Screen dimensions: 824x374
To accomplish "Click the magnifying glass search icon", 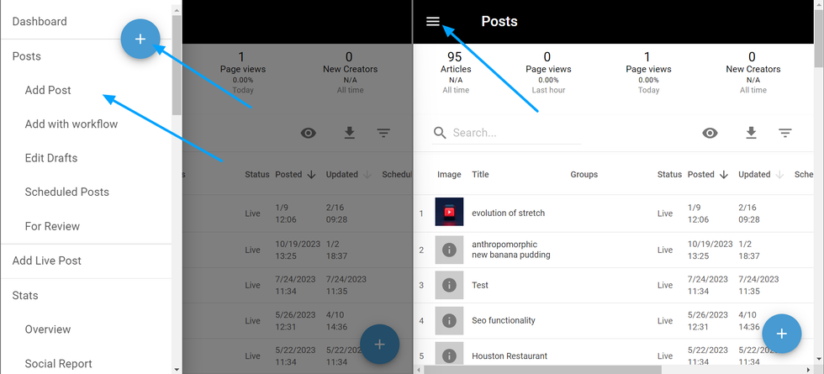I will point(440,133).
